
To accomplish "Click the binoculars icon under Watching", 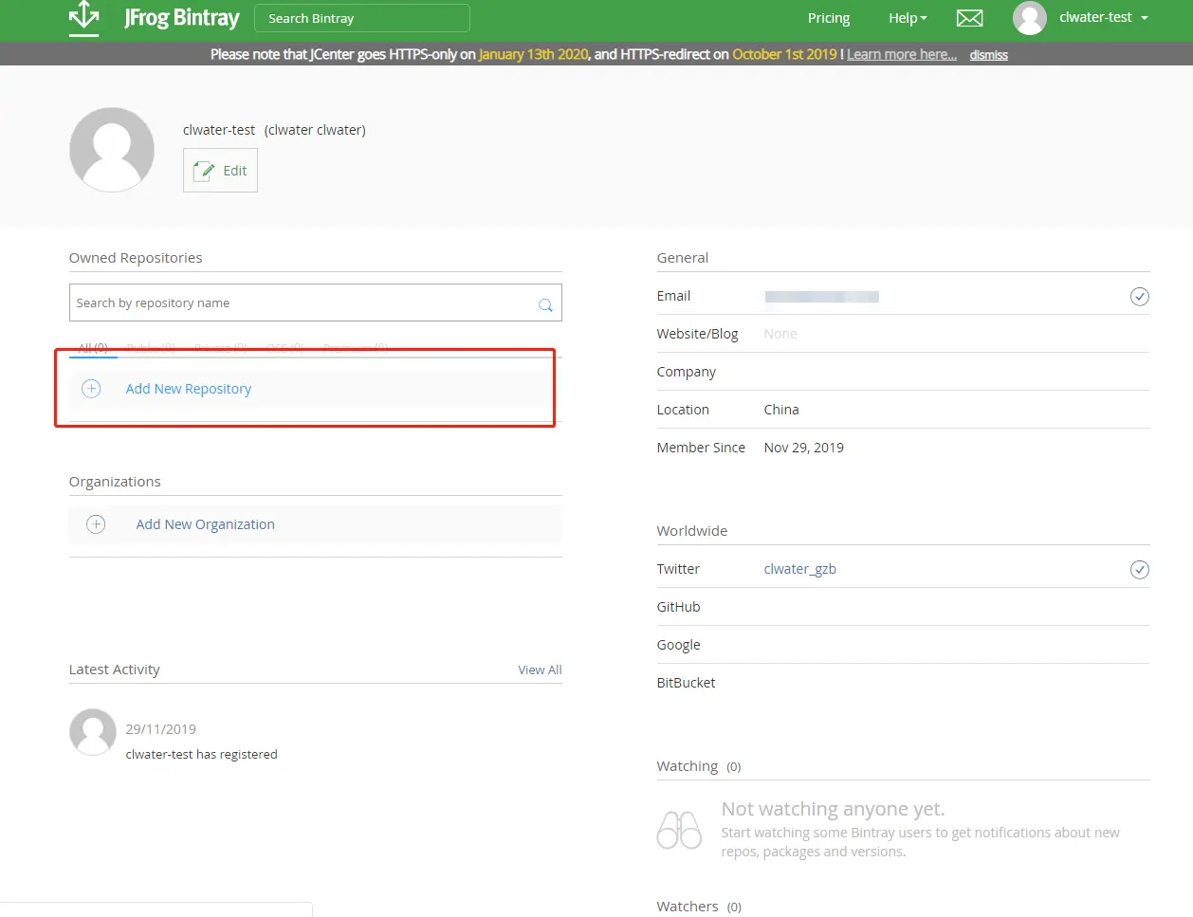I will [x=679, y=830].
